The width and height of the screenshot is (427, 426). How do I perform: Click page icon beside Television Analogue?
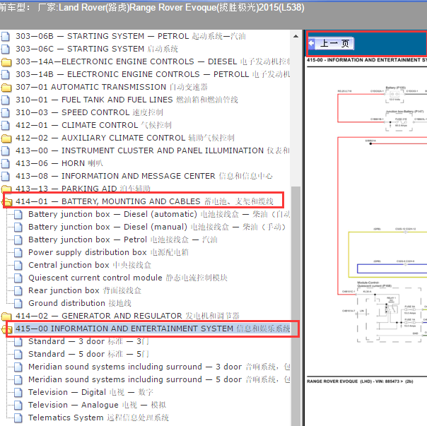[18, 406]
